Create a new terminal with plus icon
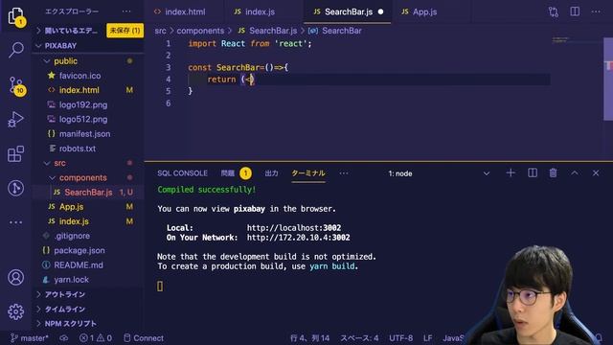Viewport: 613px width, 345px height. 511,172
